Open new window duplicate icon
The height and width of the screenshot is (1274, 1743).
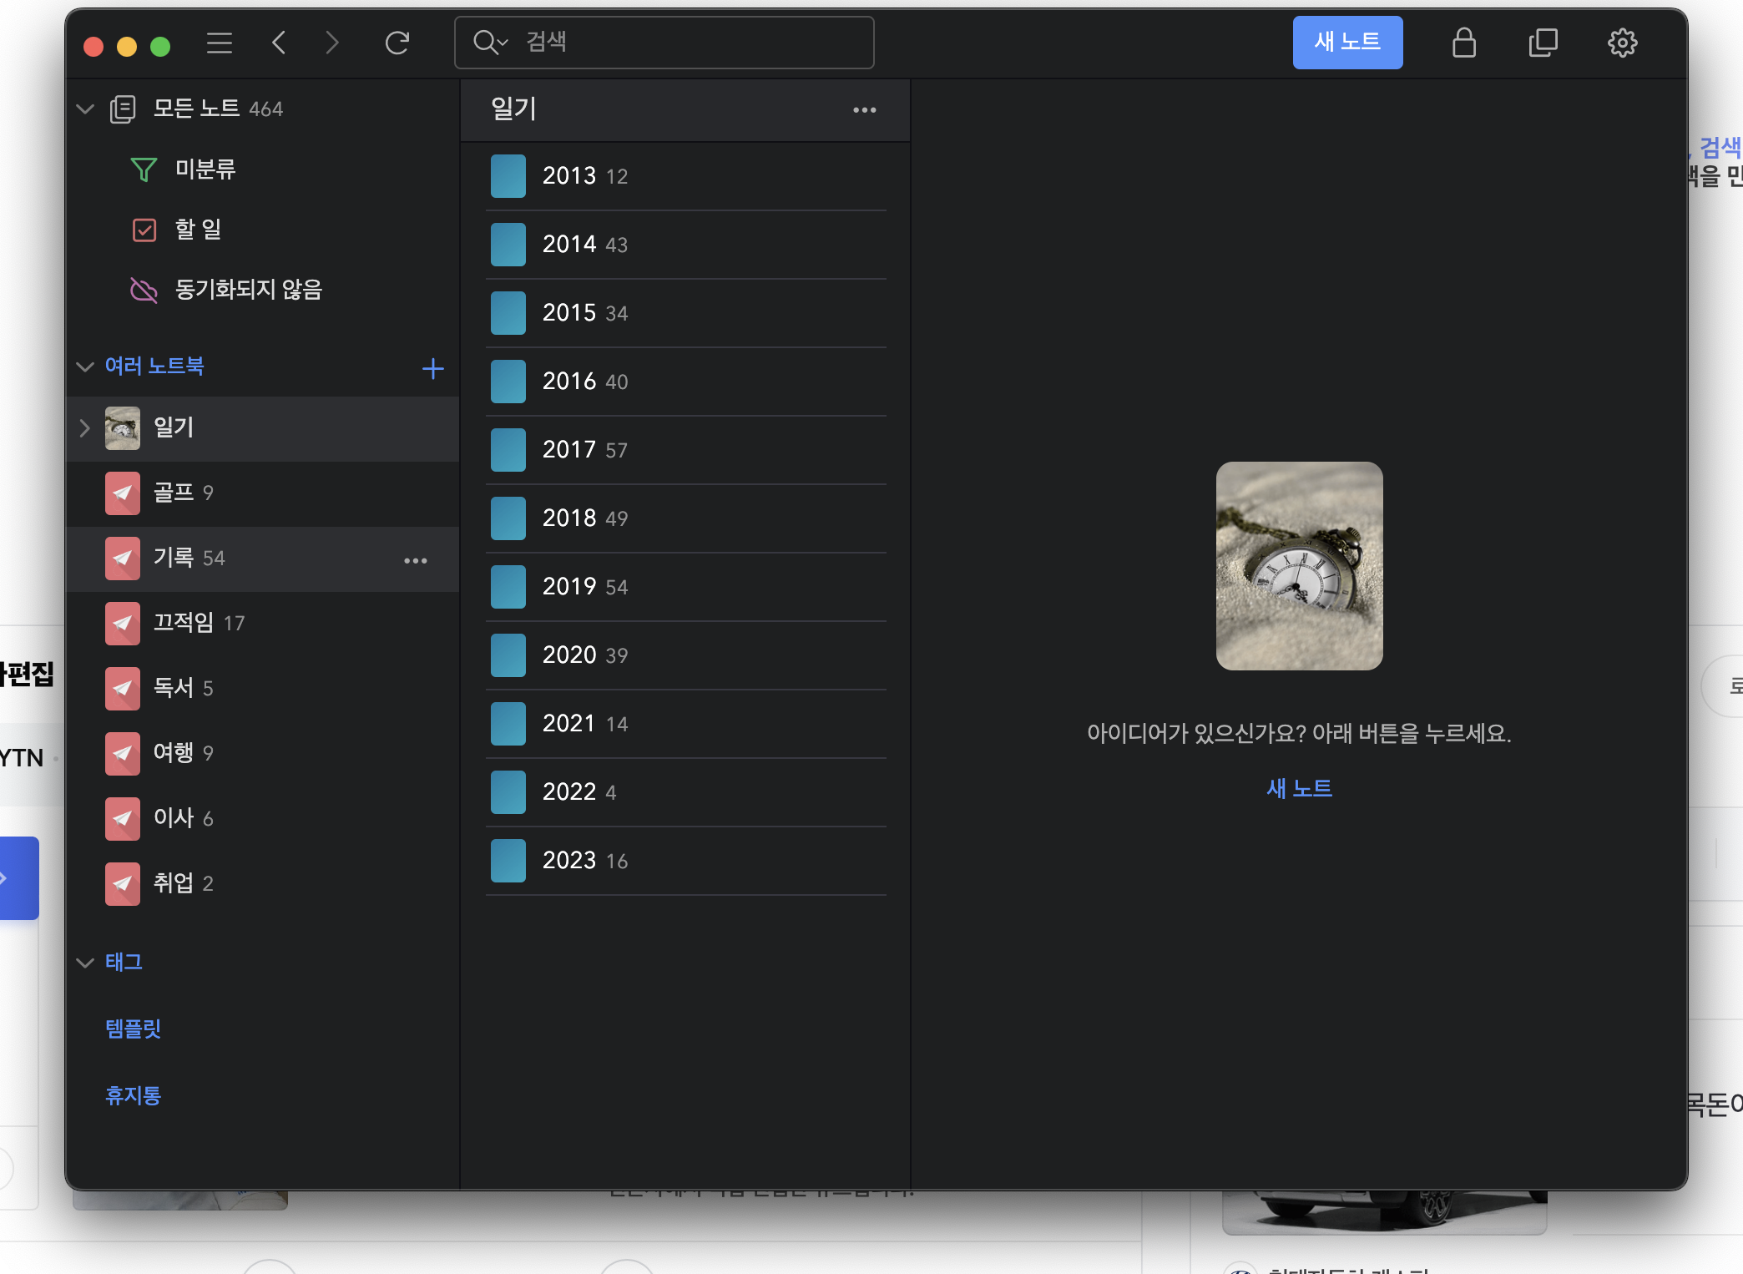coord(1543,43)
